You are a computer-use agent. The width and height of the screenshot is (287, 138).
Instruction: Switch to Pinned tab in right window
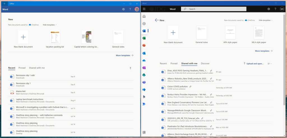tap(174, 63)
